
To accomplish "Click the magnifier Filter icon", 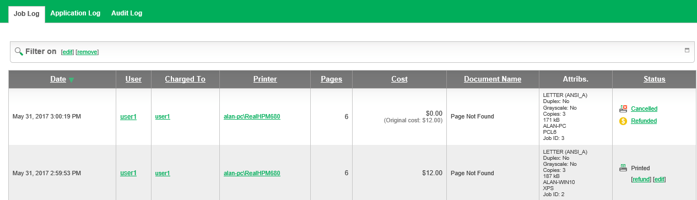I will pyautogui.click(x=19, y=51).
